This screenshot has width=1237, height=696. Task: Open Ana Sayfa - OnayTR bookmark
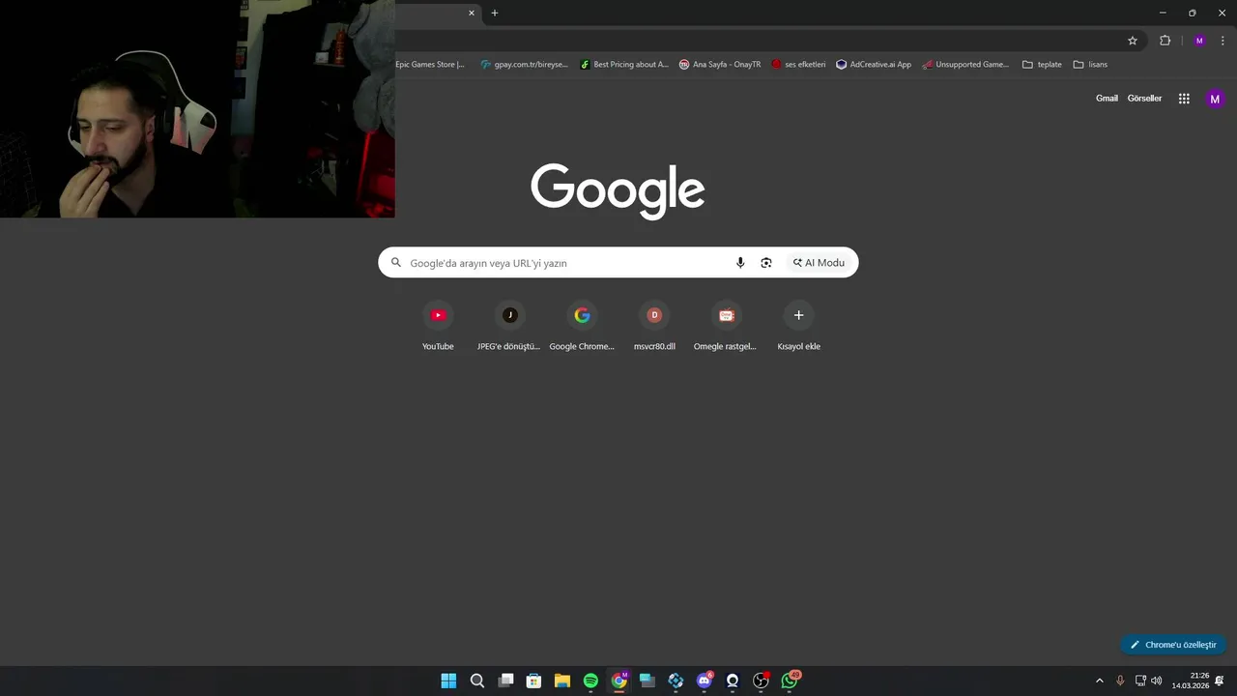720,65
